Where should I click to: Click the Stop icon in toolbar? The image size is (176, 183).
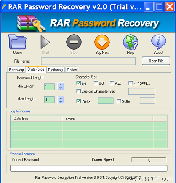[74, 42]
